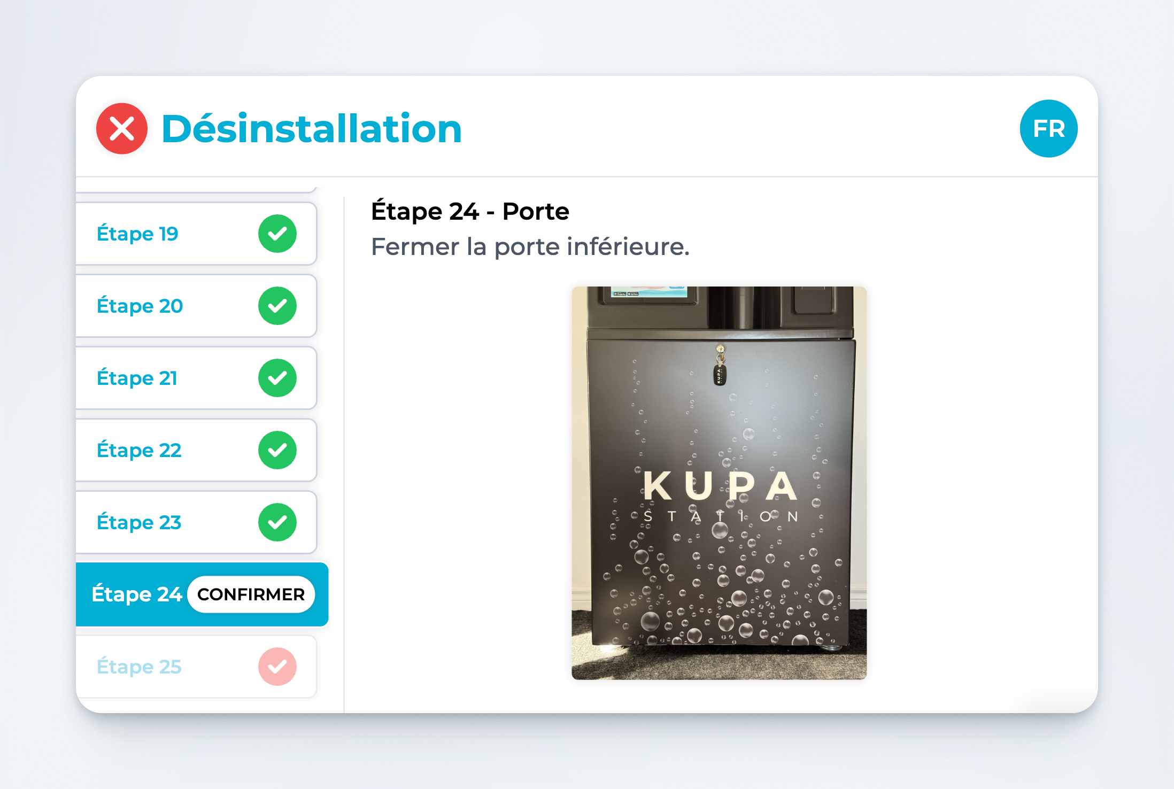Image resolution: width=1174 pixels, height=789 pixels.
Task: Confirm step 24 with CONFIRMER button
Action: coord(251,594)
